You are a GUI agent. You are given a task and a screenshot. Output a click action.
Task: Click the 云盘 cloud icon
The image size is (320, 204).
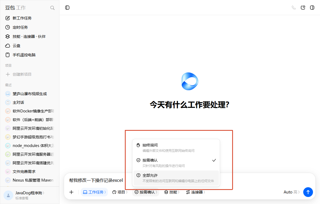coord(8,46)
